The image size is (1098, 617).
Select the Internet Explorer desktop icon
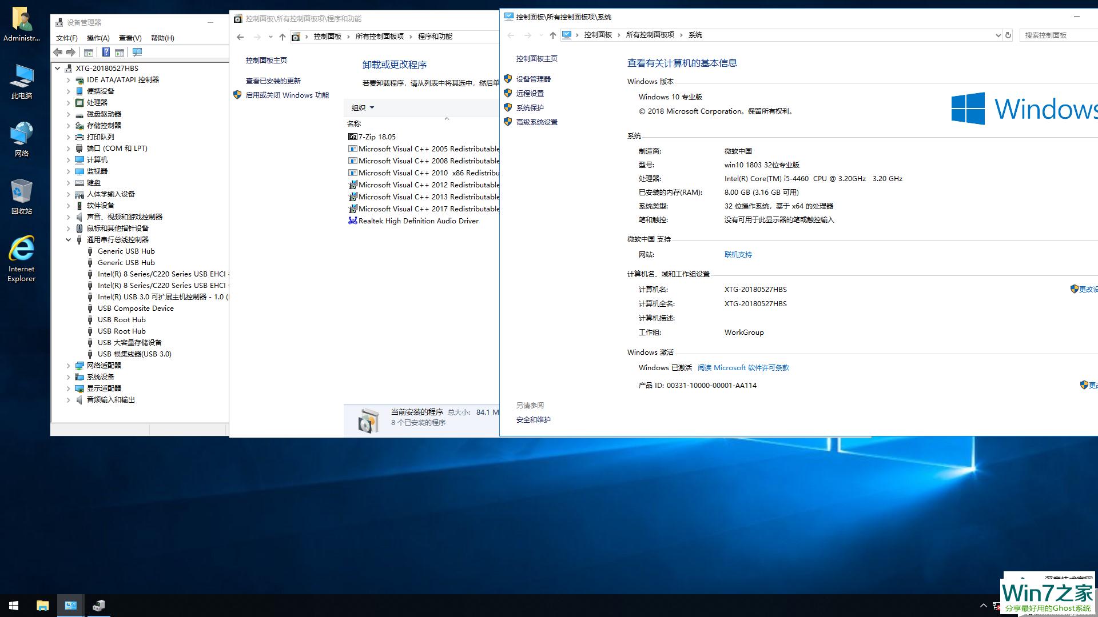[x=22, y=259]
